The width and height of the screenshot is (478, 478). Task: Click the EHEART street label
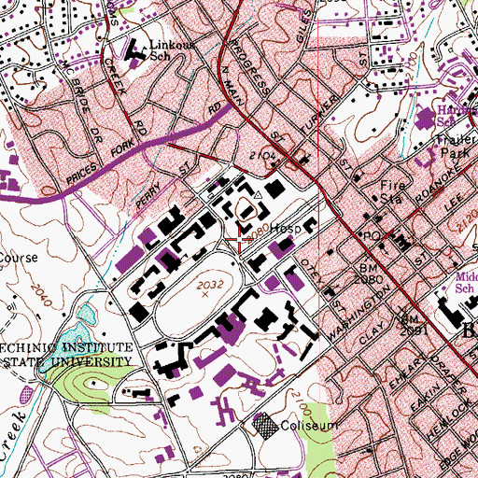408,372
